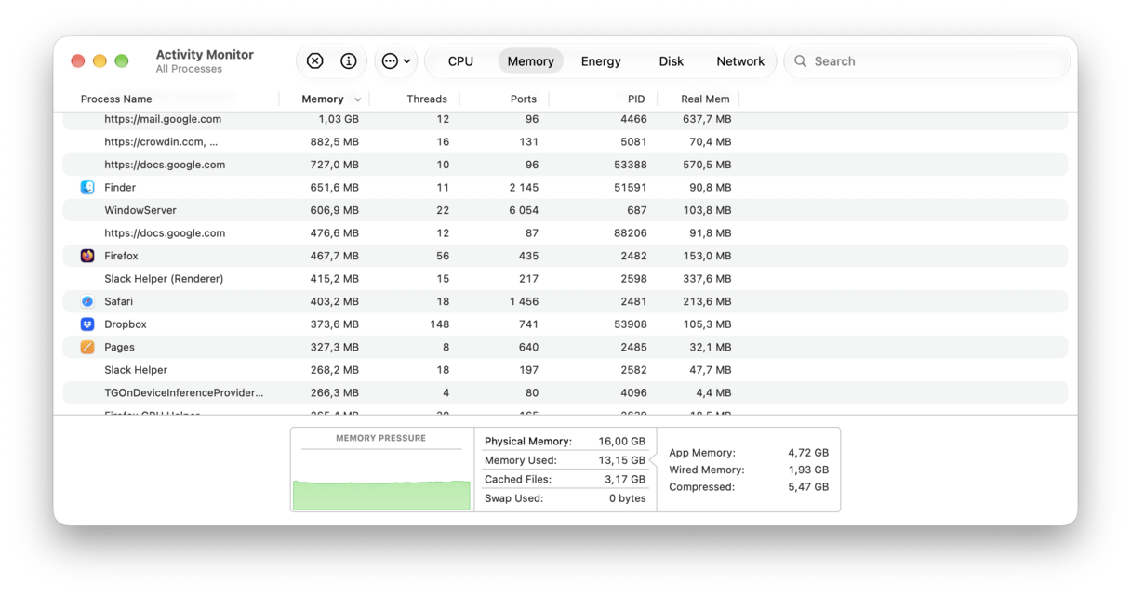Image resolution: width=1131 pixels, height=596 pixels.
Task: Click the stop process X icon
Action: [x=315, y=61]
